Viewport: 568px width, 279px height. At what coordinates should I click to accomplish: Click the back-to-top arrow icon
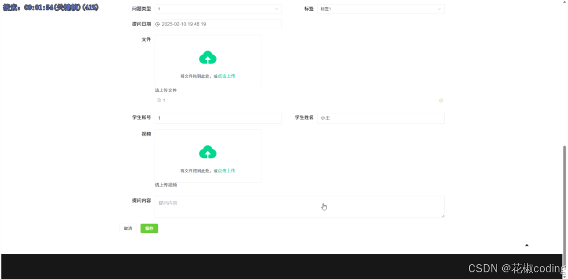(x=527, y=245)
